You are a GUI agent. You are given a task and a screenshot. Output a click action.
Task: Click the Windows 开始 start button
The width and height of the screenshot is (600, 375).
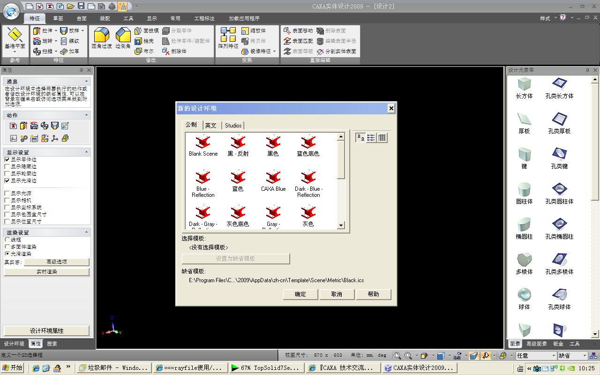(x=12, y=368)
